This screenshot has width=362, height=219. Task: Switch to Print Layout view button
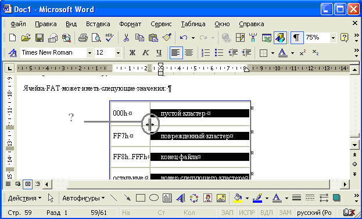point(27,184)
